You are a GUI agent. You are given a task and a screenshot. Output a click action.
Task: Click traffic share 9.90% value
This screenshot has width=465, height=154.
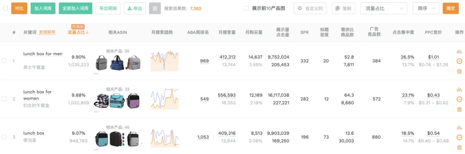[78, 57]
